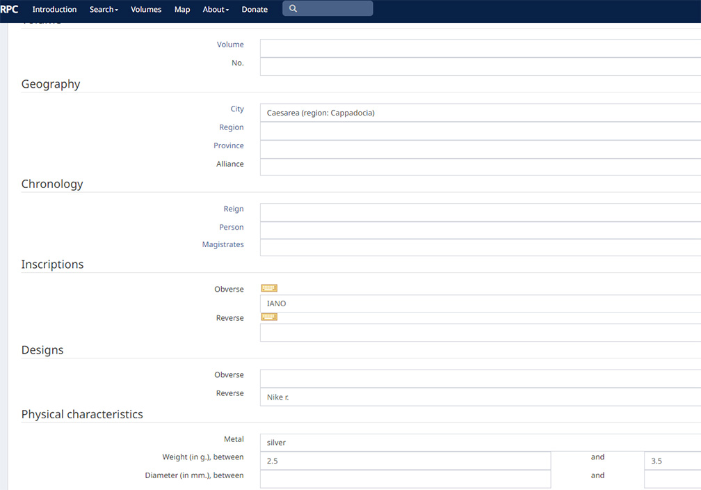Viewport: 701px width, 490px height.
Task: Click the Obverse inscription field with IANO
Action: tap(481, 303)
